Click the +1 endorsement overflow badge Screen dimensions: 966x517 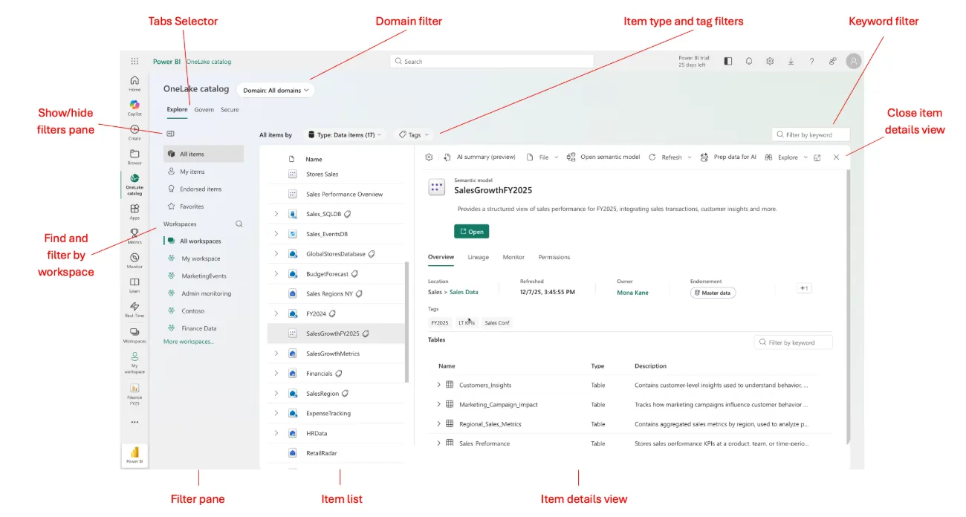pyautogui.click(x=804, y=288)
